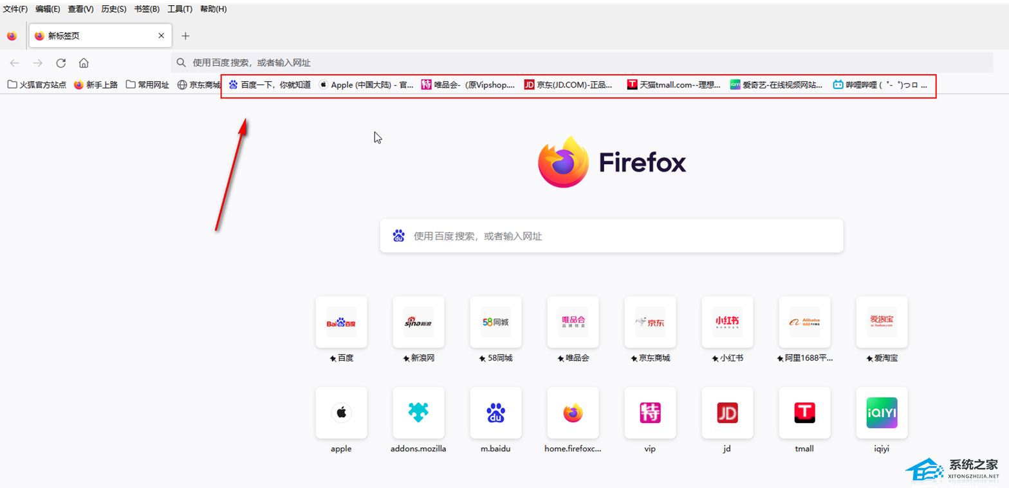Screen dimensions: 1009x488
Task: Reload the current page
Action: (x=61, y=63)
